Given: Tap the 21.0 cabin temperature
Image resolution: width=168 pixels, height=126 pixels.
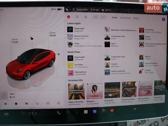Looking at the screenshot, I should (x=33, y=113).
